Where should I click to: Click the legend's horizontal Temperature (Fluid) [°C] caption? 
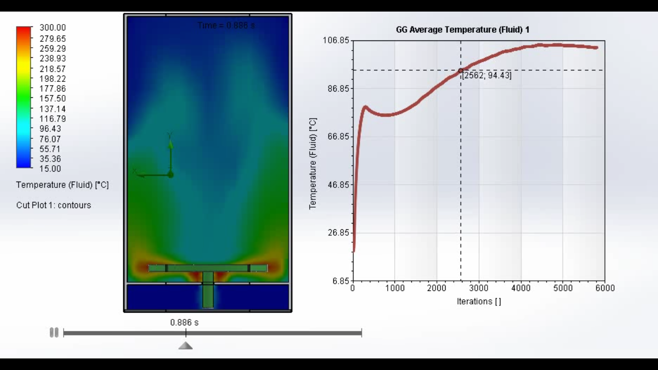(63, 185)
